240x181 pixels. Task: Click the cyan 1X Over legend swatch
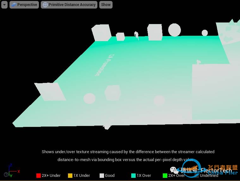133,176
